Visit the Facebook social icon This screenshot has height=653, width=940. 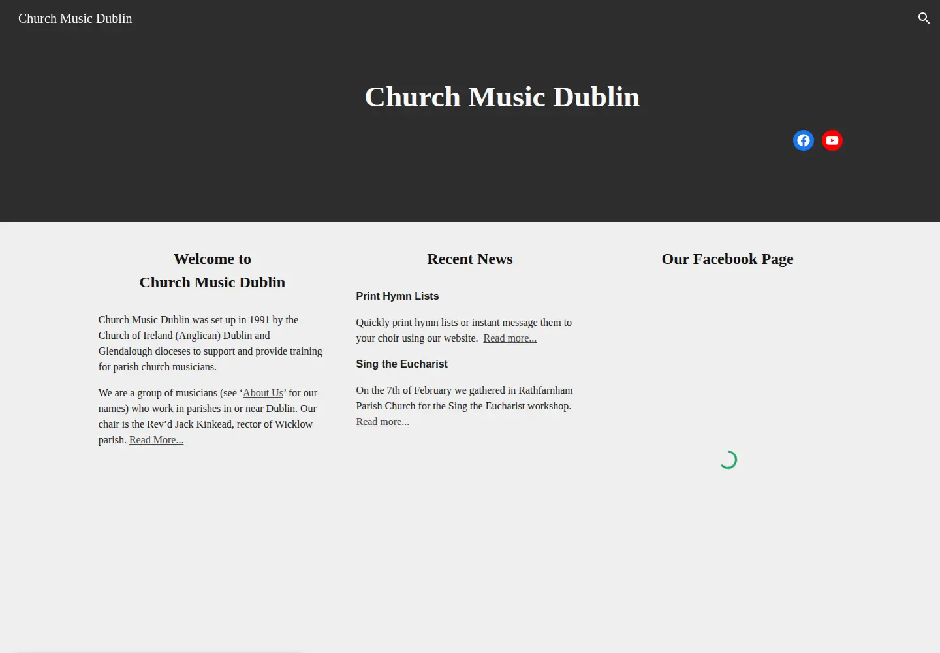click(x=804, y=140)
